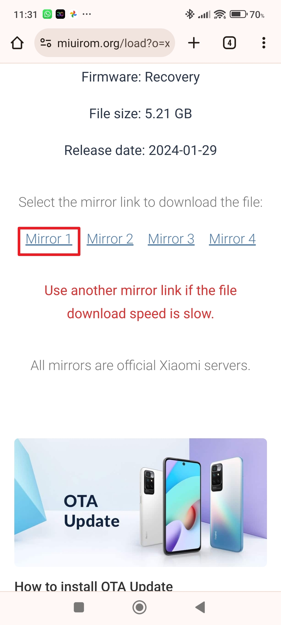Tap the Google Photos notification icon
The width and height of the screenshot is (281, 625).
point(73,14)
